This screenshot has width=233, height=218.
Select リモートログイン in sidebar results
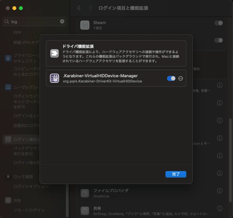[x=29, y=210]
